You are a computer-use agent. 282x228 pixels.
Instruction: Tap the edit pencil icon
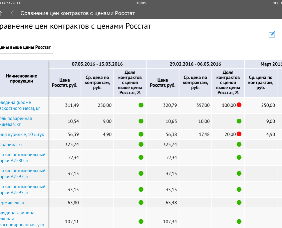272,35
